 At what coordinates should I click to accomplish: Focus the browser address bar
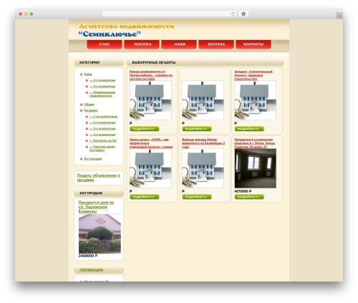click(x=170, y=14)
